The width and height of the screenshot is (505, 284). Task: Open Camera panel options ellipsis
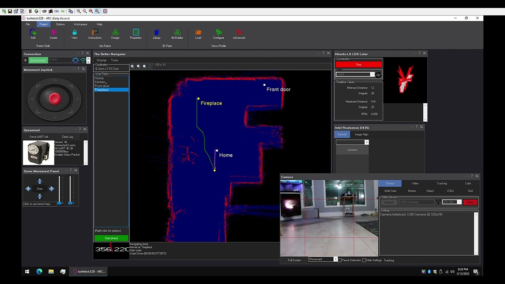pos(467,176)
